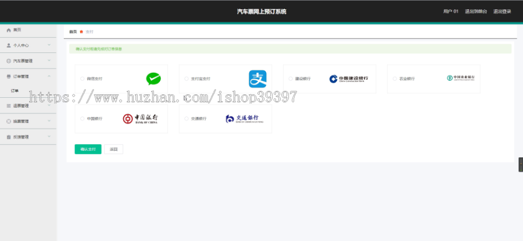
Task: Click the green 确认支付 button
Action: pos(88,150)
